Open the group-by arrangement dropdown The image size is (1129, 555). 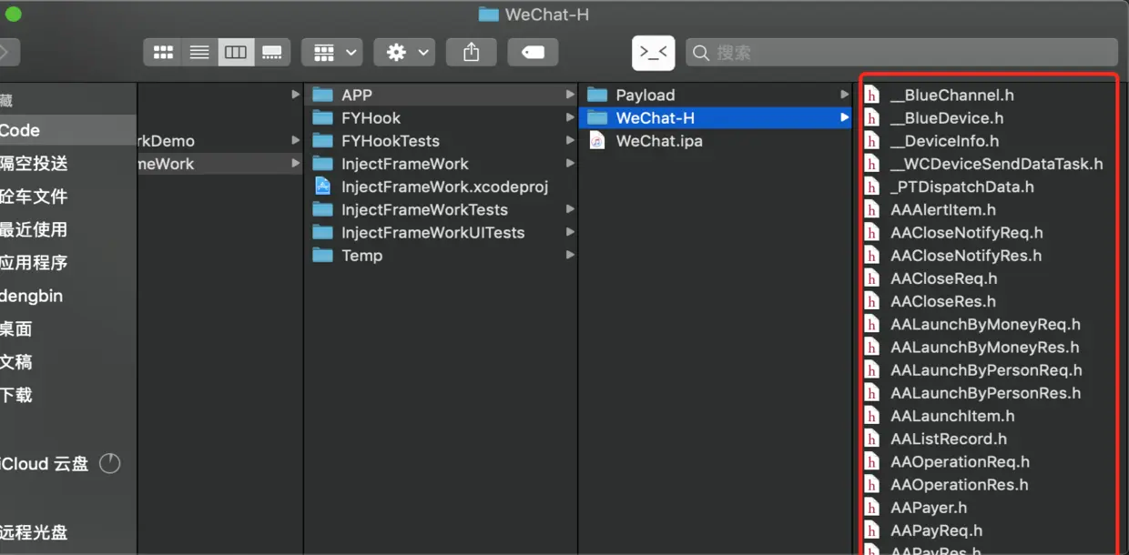pos(332,53)
